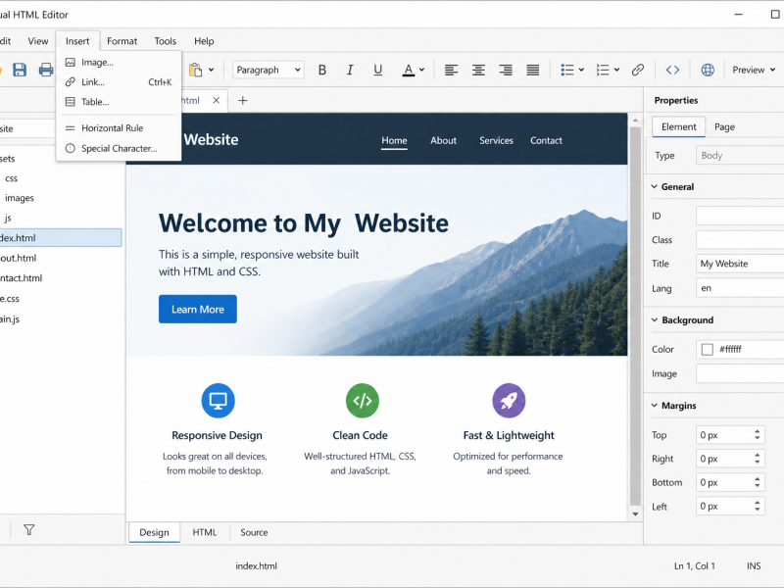Adjust the Bottom margin stepper arrows
Screen dimensions: 784x588
(x=758, y=482)
